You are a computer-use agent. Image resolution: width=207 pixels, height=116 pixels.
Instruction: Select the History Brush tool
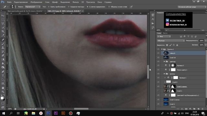3,52
